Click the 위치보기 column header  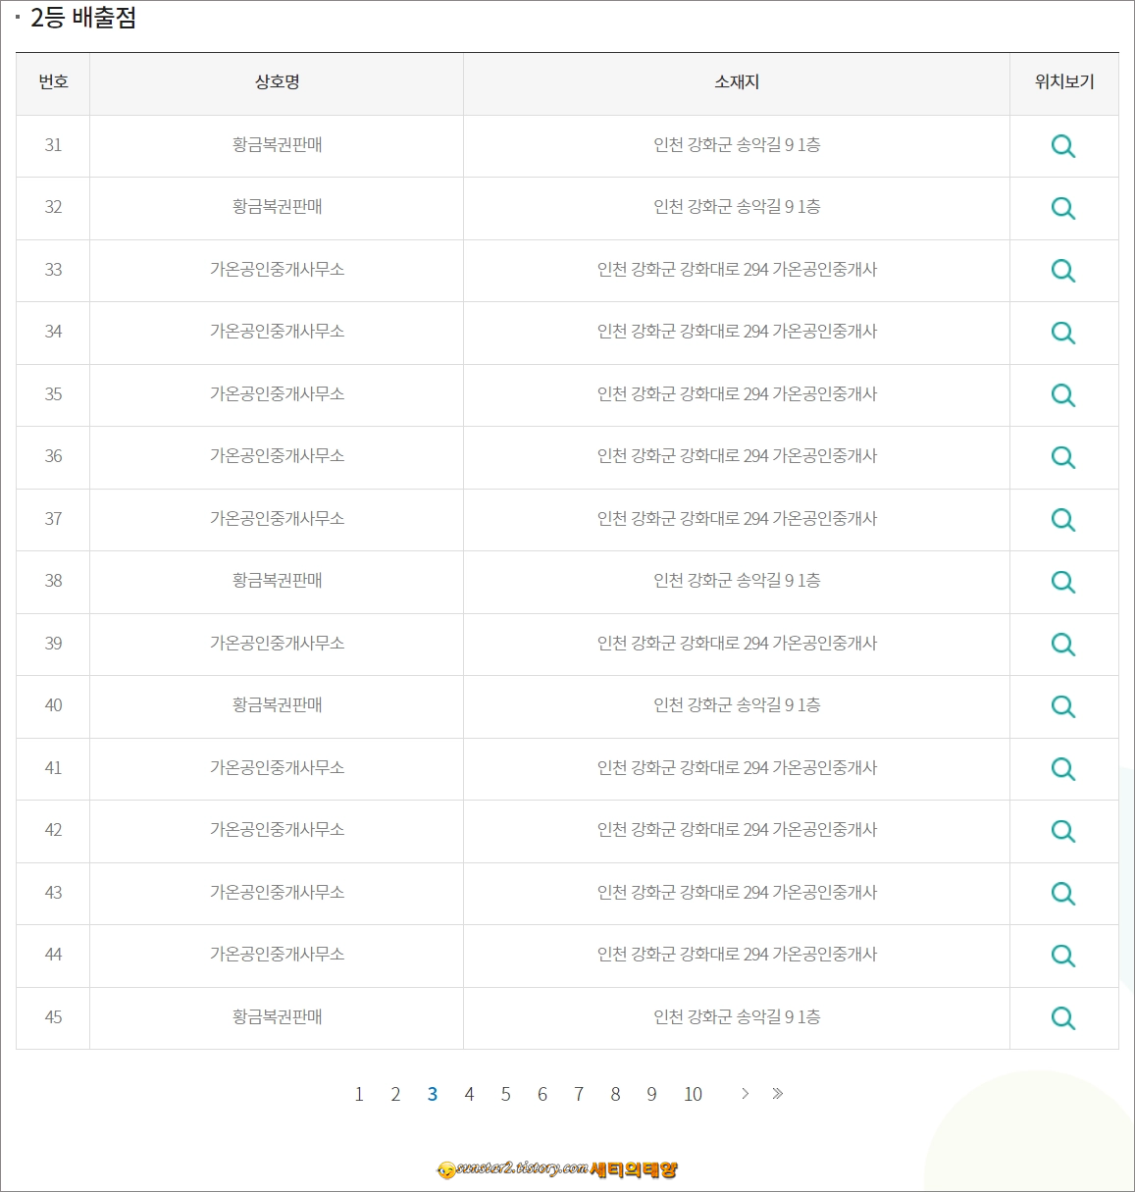[x=1063, y=83]
